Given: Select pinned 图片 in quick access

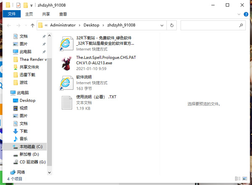Looking at the screenshot, I should (24, 44).
